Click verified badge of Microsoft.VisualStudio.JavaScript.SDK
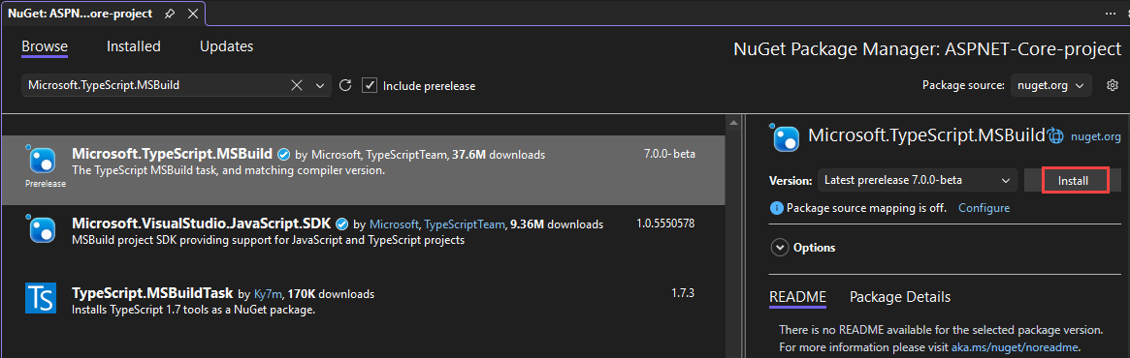The width and height of the screenshot is (1130, 358). click(x=342, y=224)
